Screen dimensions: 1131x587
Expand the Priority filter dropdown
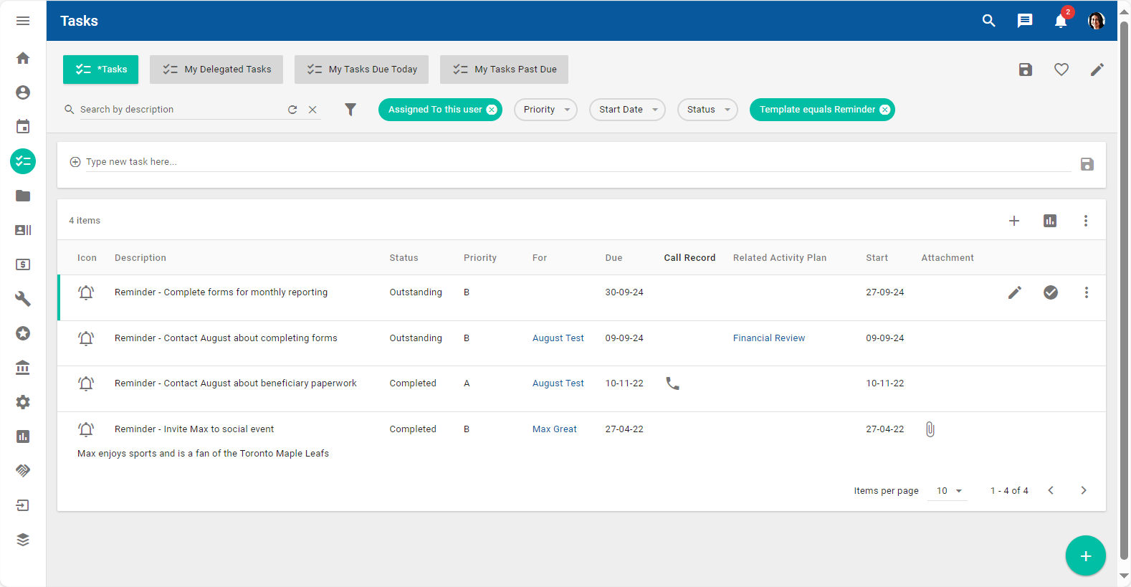(x=545, y=110)
